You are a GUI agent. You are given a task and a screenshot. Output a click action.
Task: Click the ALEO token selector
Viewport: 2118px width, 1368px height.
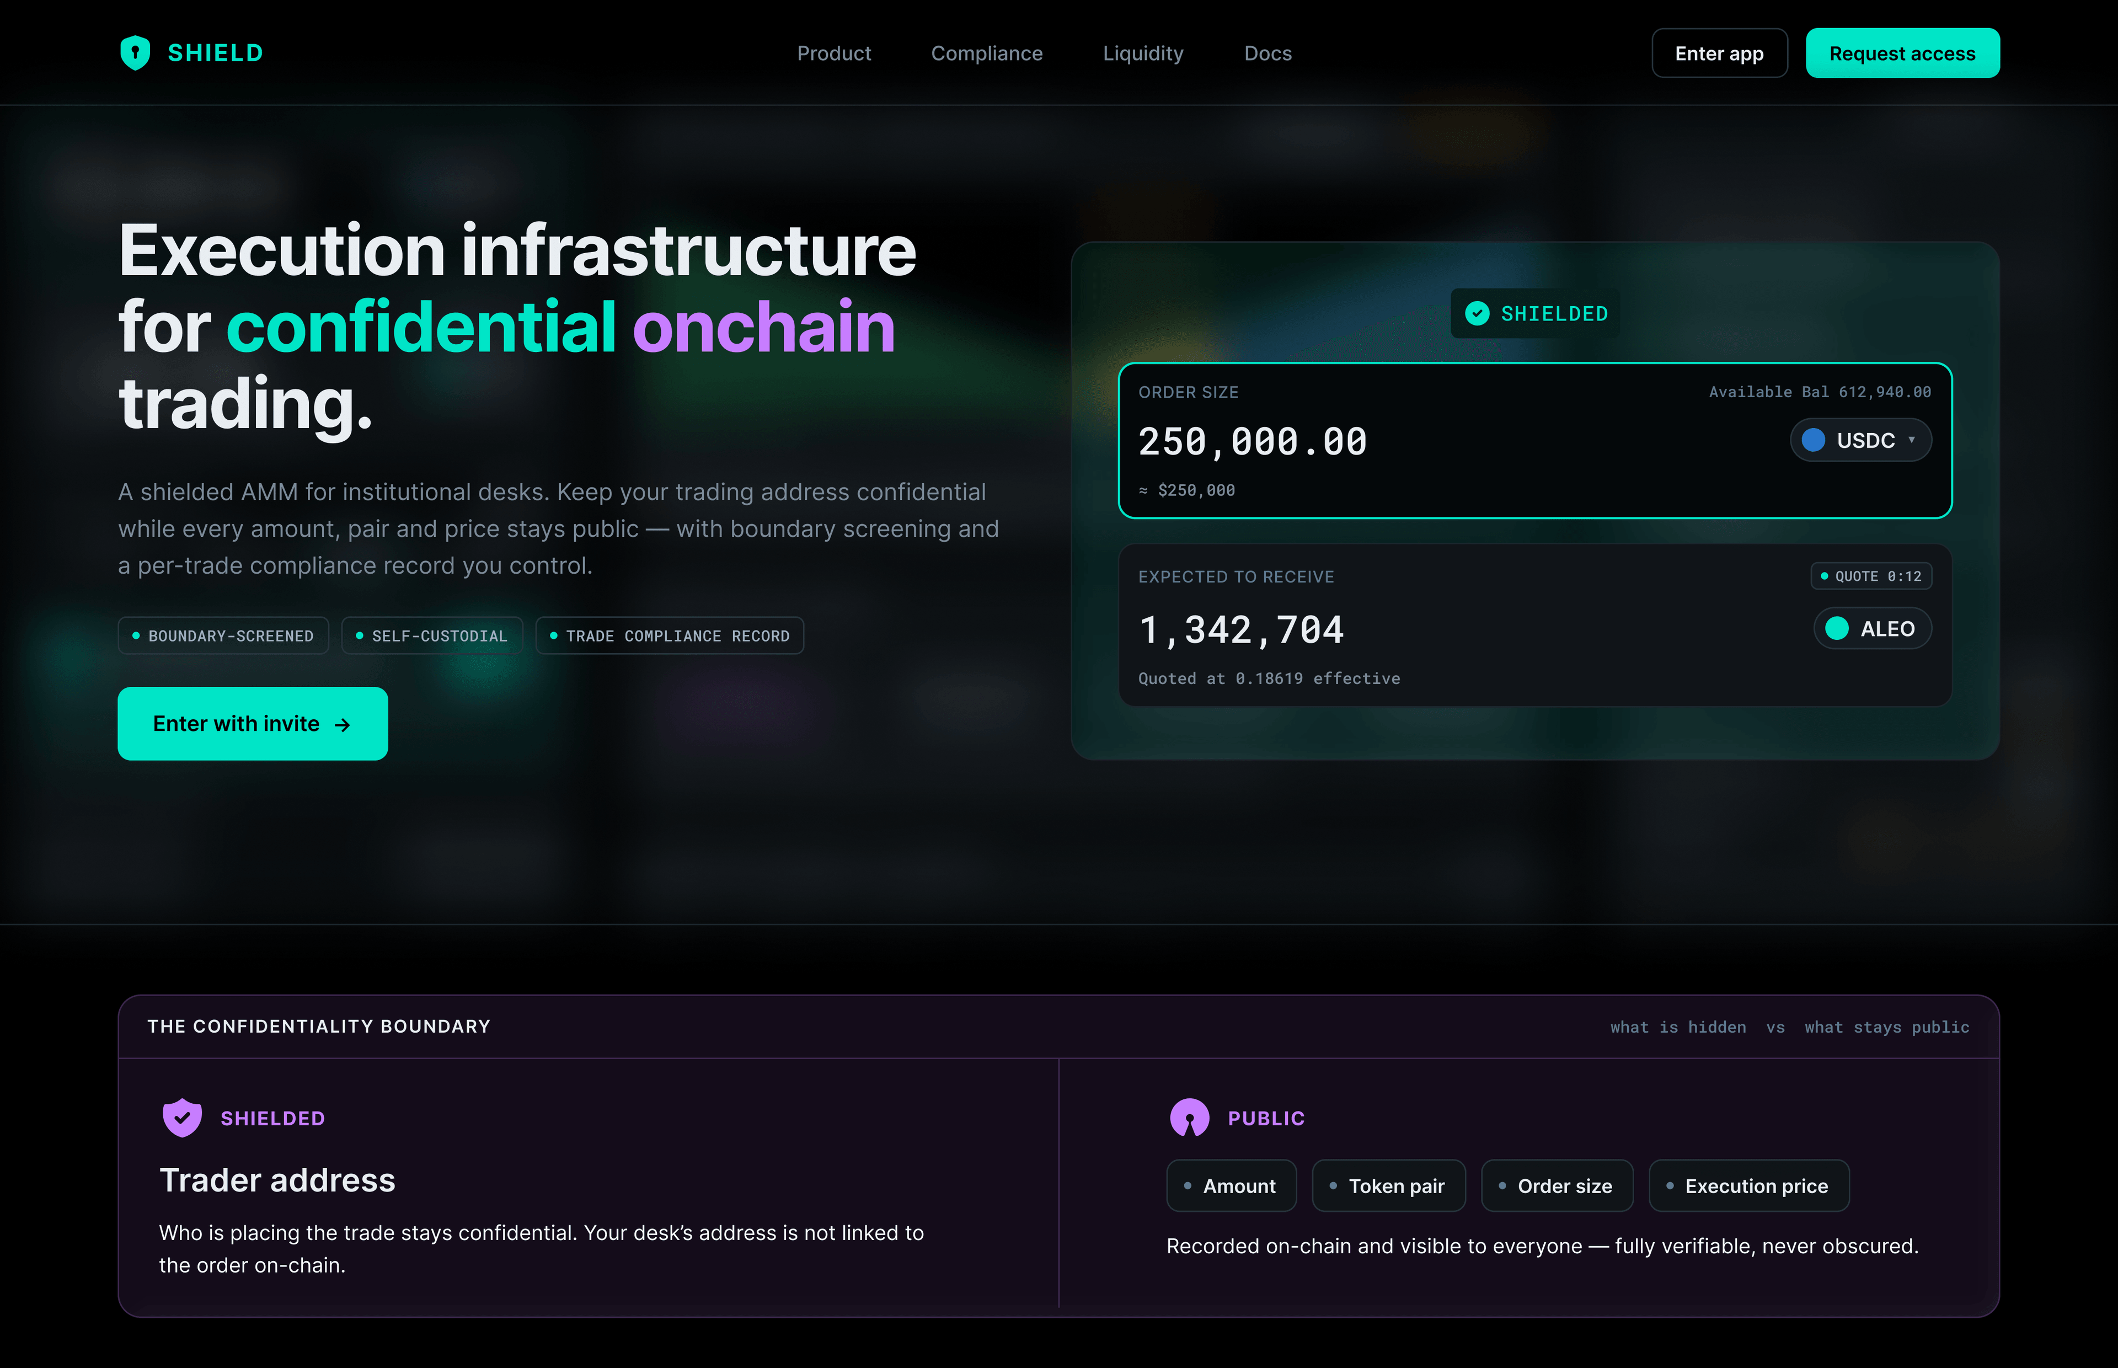pyautogui.click(x=1872, y=629)
